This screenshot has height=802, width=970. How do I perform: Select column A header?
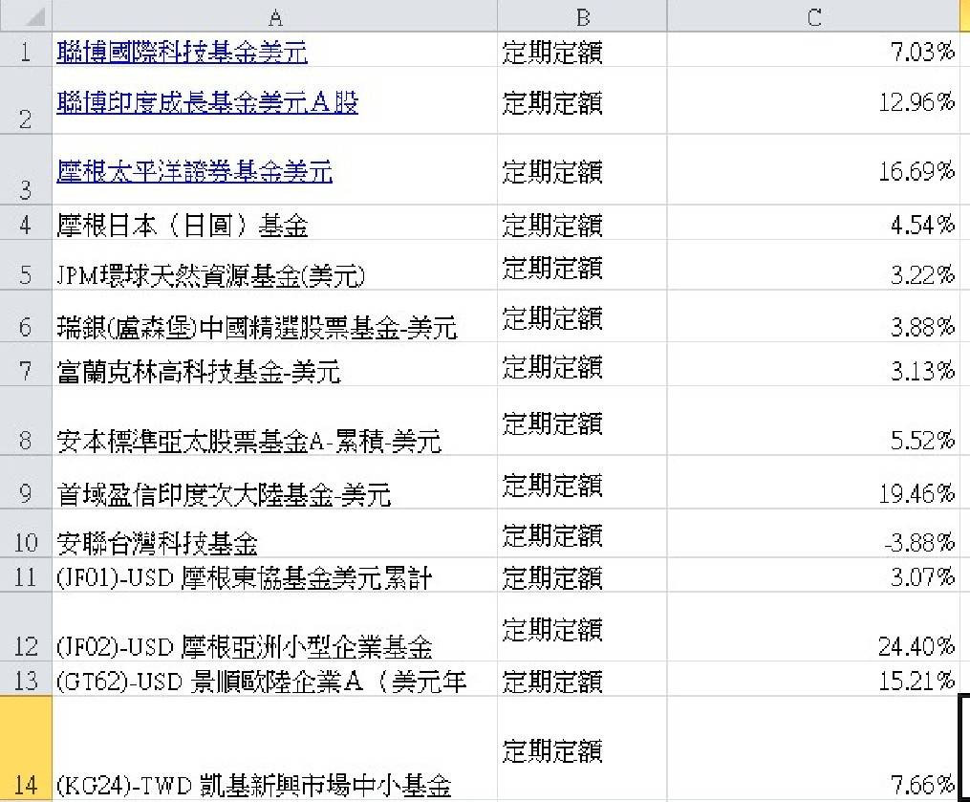[274, 15]
